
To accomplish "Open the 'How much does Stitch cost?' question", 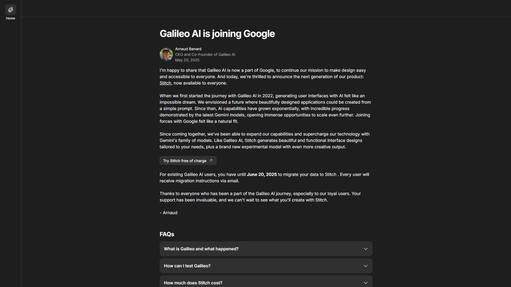I will (x=193, y=283).
